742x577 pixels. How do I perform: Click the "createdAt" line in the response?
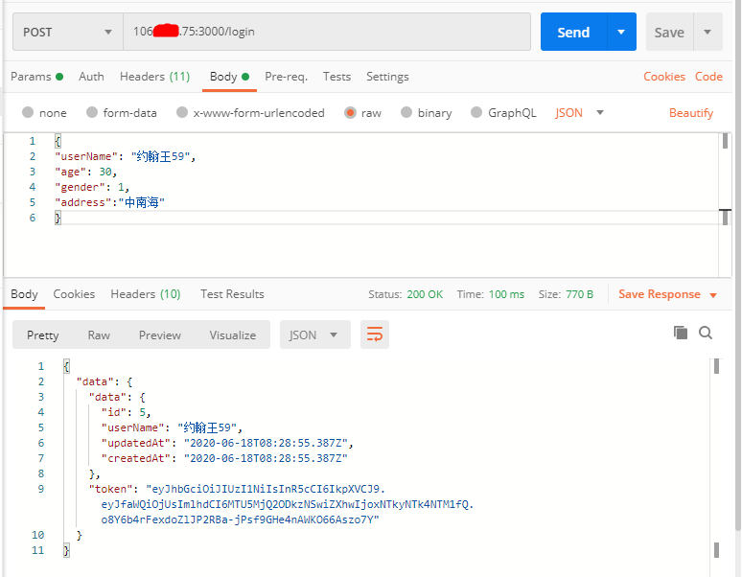tap(224, 458)
